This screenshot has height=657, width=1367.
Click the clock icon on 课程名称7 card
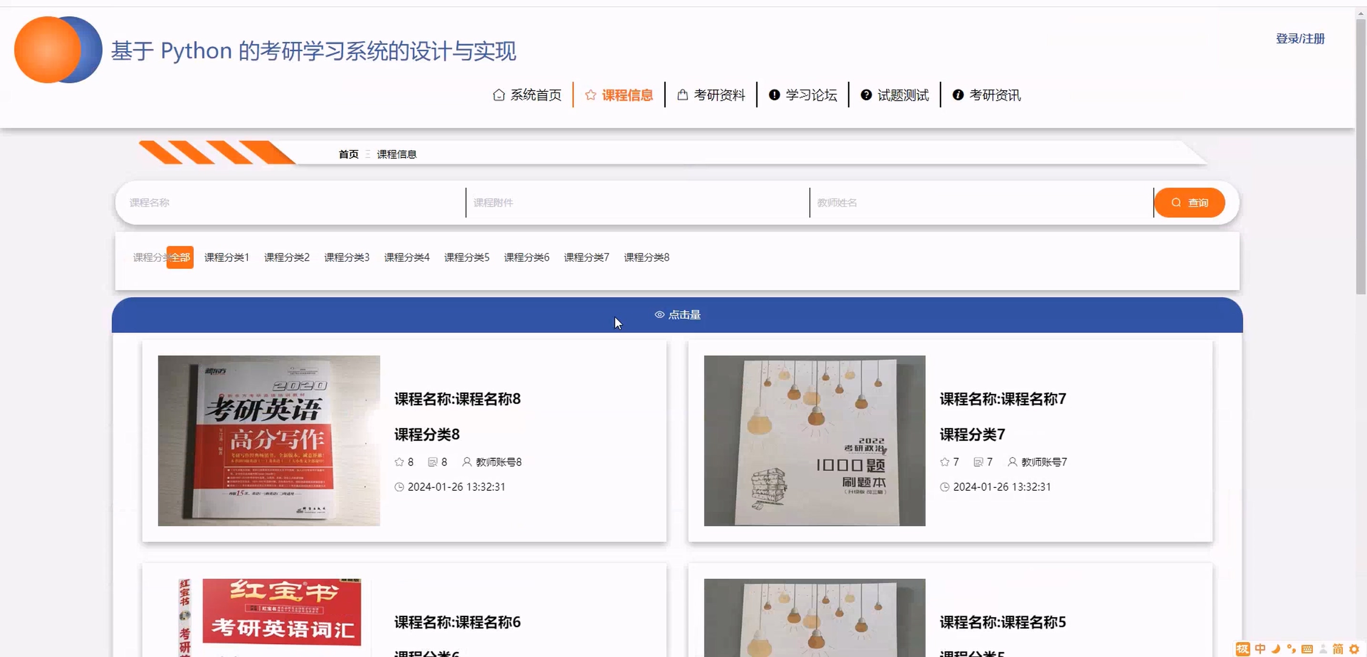pos(945,487)
